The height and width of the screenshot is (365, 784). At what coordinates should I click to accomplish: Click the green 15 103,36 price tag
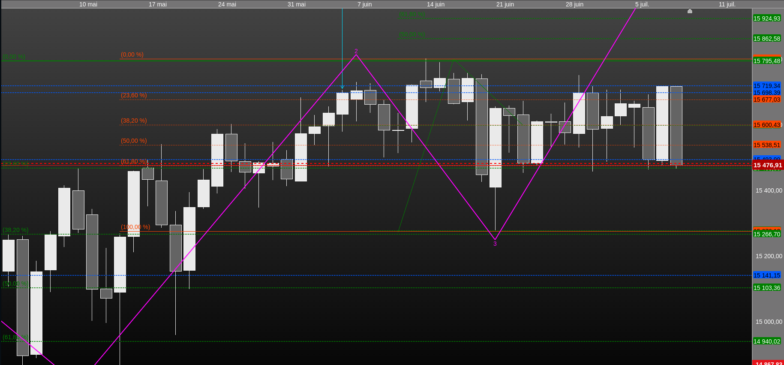pyautogui.click(x=767, y=288)
